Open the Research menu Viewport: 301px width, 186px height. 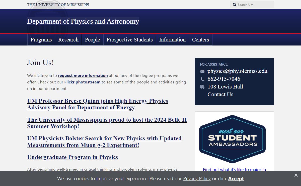(x=68, y=40)
